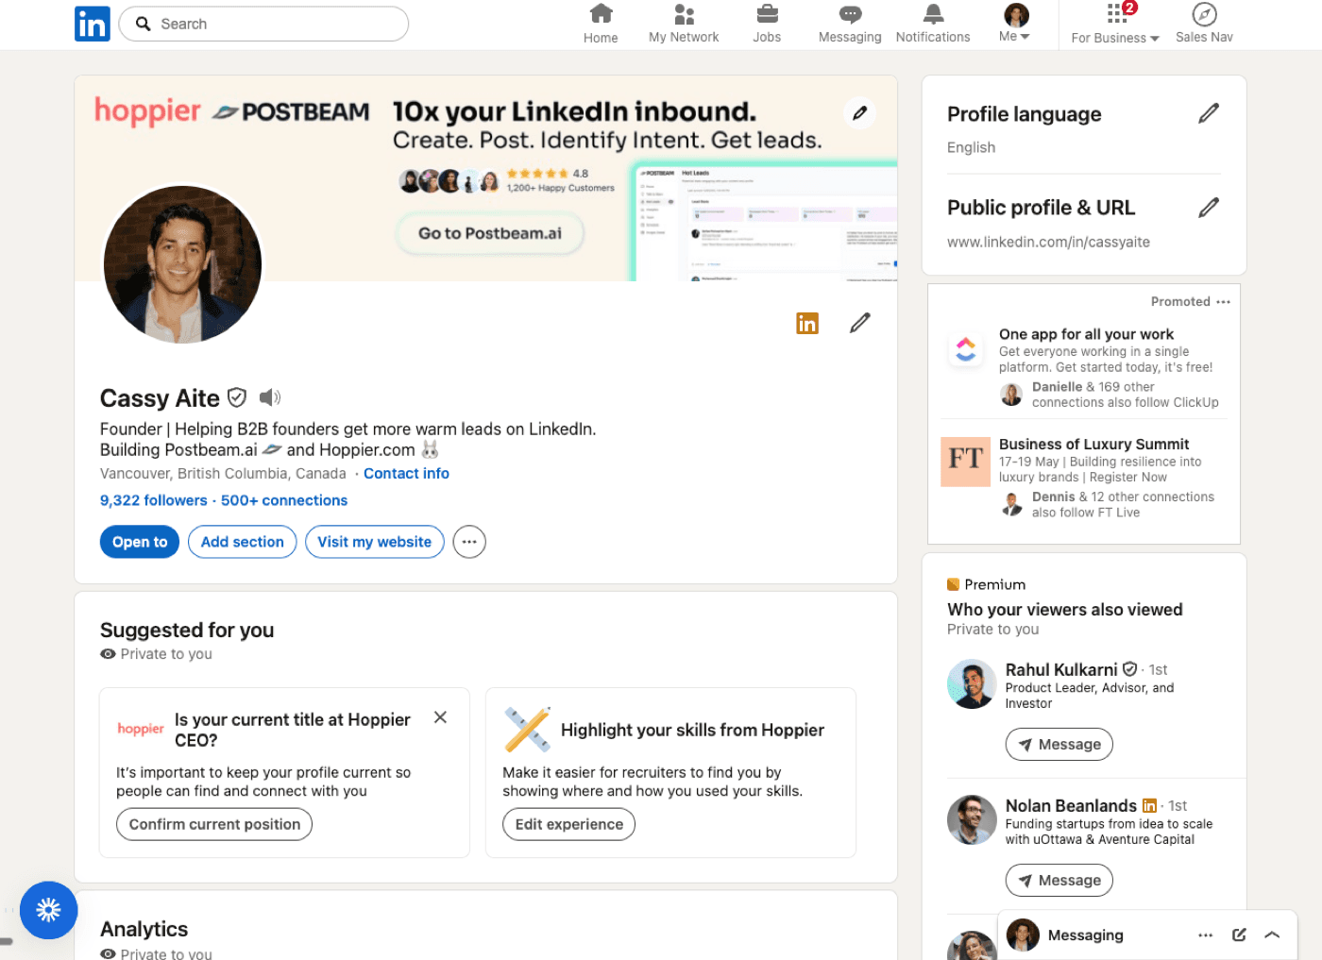Click the 'English' profile language text
This screenshot has height=960, width=1322.
(x=971, y=148)
